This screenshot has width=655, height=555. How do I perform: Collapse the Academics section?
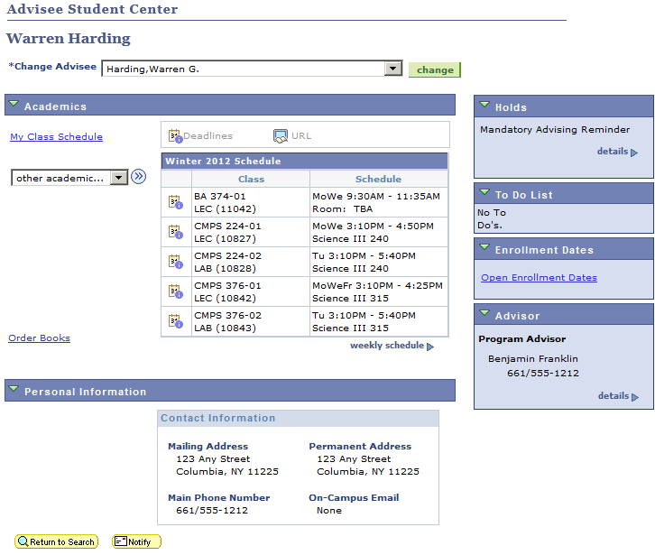[14, 106]
